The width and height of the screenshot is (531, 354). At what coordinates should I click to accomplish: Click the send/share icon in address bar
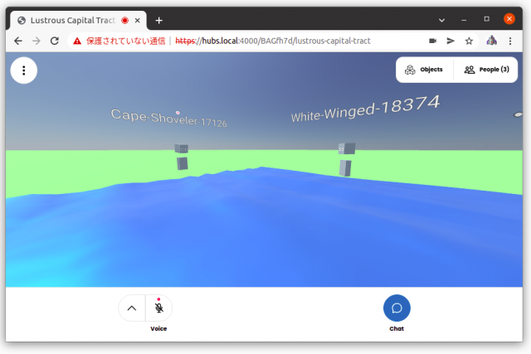[451, 41]
